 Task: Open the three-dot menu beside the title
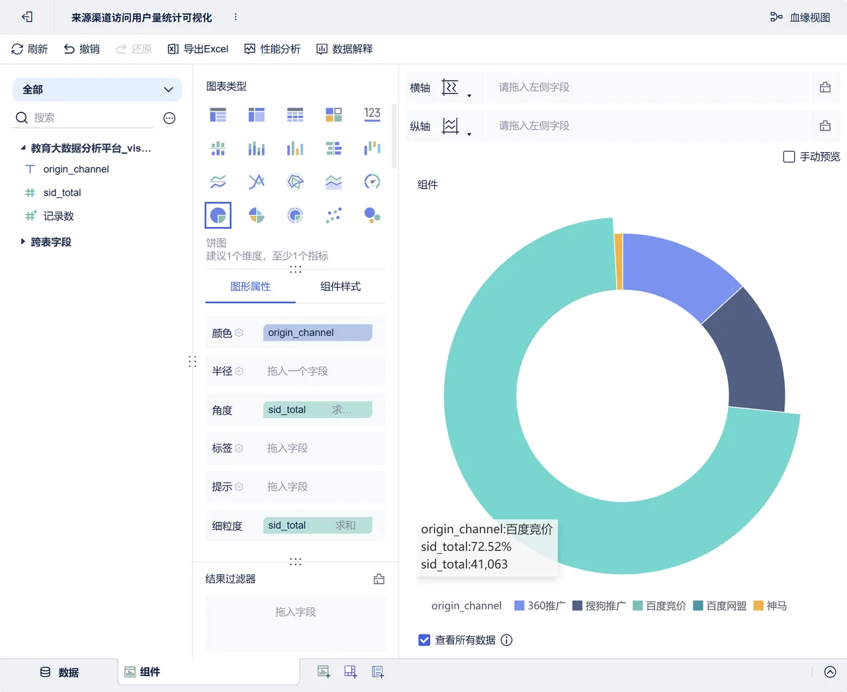pos(236,17)
